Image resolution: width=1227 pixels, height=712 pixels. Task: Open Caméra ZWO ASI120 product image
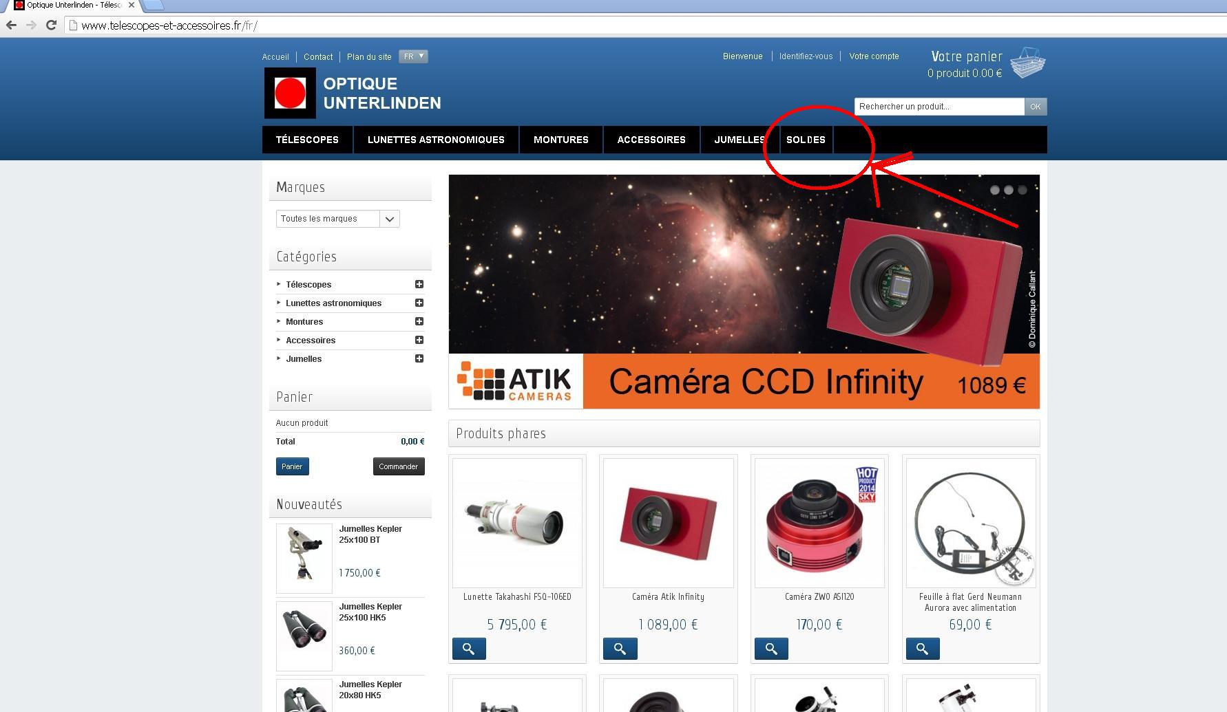tap(819, 523)
